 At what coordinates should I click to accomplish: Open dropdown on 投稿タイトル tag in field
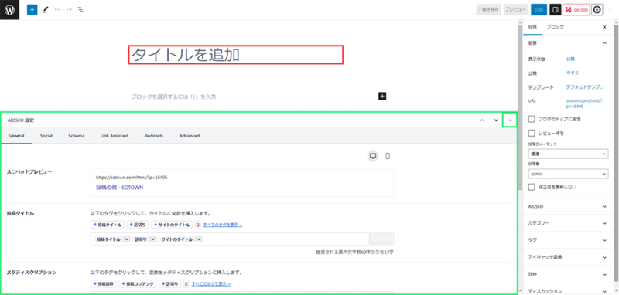[x=126, y=239]
